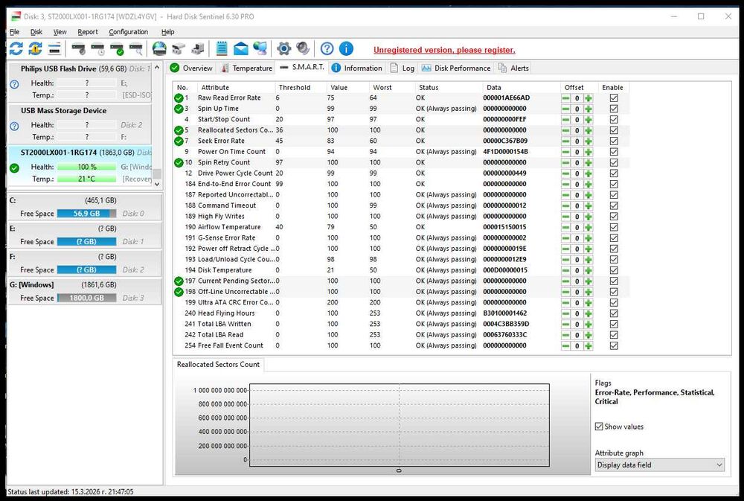Toggle Enable checkbox for Start/Stop Count
744x501 pixels.
614,120
